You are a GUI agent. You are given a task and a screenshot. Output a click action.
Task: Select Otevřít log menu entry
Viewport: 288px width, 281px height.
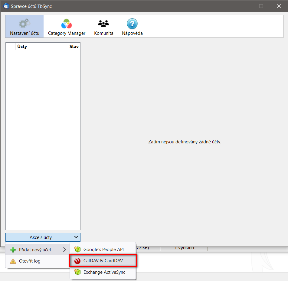coord(38,261)
